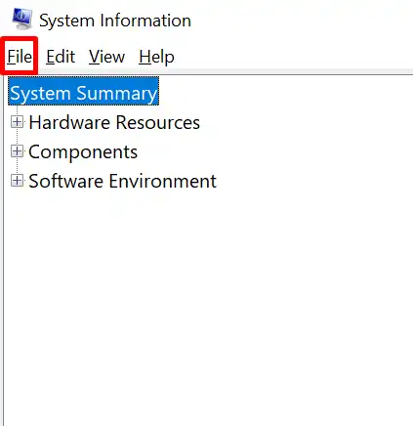Viewport: 413px width, 426px height.
Task: Click the separator line under the menu bar
Action: [x=225, y=74]
